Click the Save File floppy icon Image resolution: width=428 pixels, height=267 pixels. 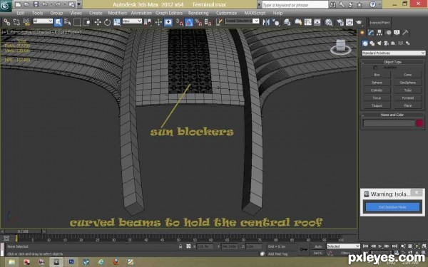36,4
